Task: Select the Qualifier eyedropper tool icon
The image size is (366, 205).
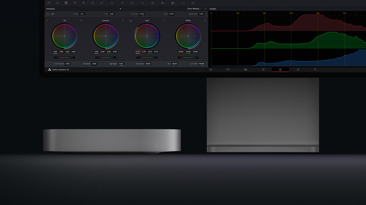Action: pos(122,3)
